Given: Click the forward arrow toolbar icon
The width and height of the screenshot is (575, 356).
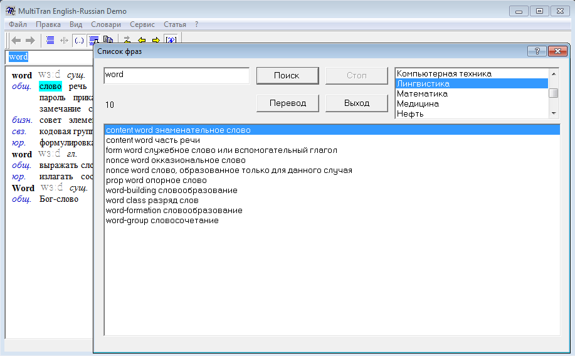Looking at the screenshot, I should click(30, 40).
